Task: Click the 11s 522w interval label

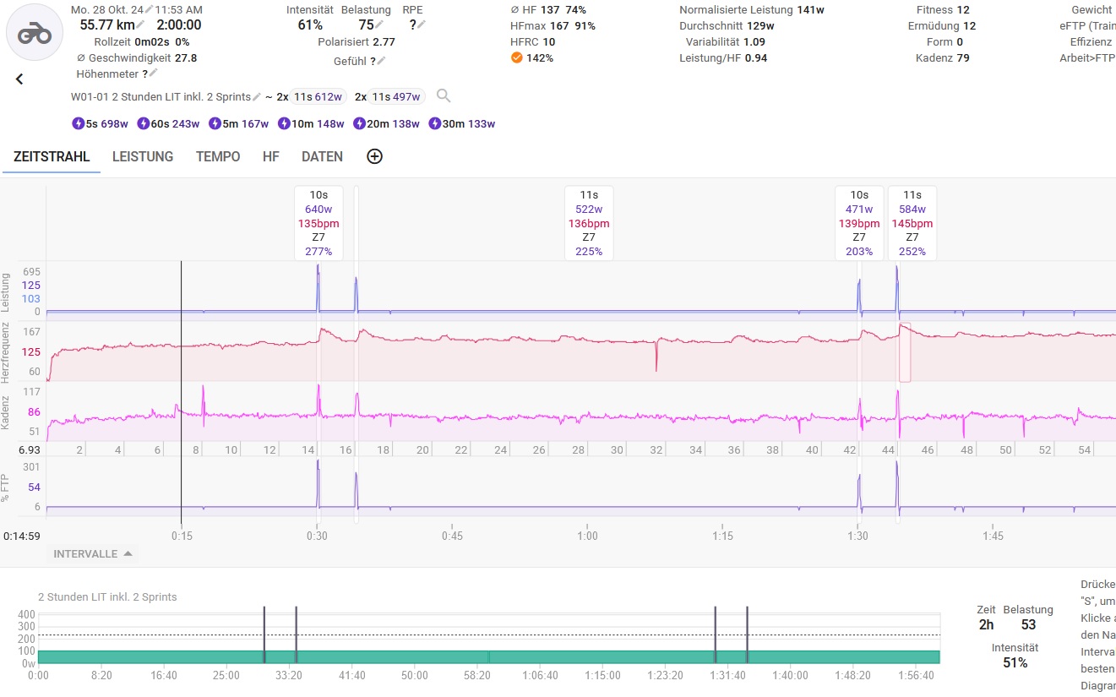Action: click(x=589, y=223)
